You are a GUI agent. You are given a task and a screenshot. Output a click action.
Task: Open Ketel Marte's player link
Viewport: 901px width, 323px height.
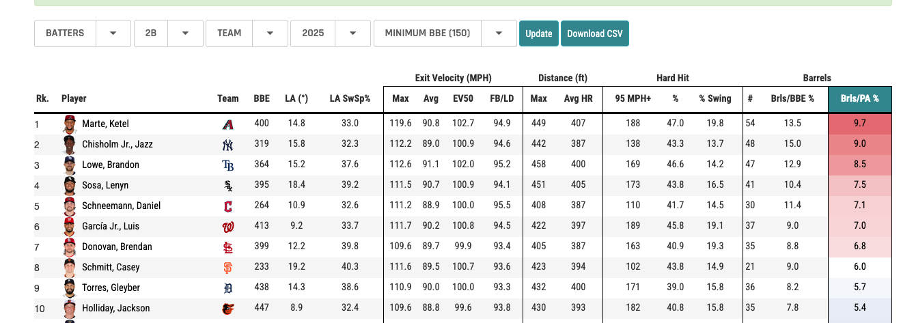click(105, 124)
